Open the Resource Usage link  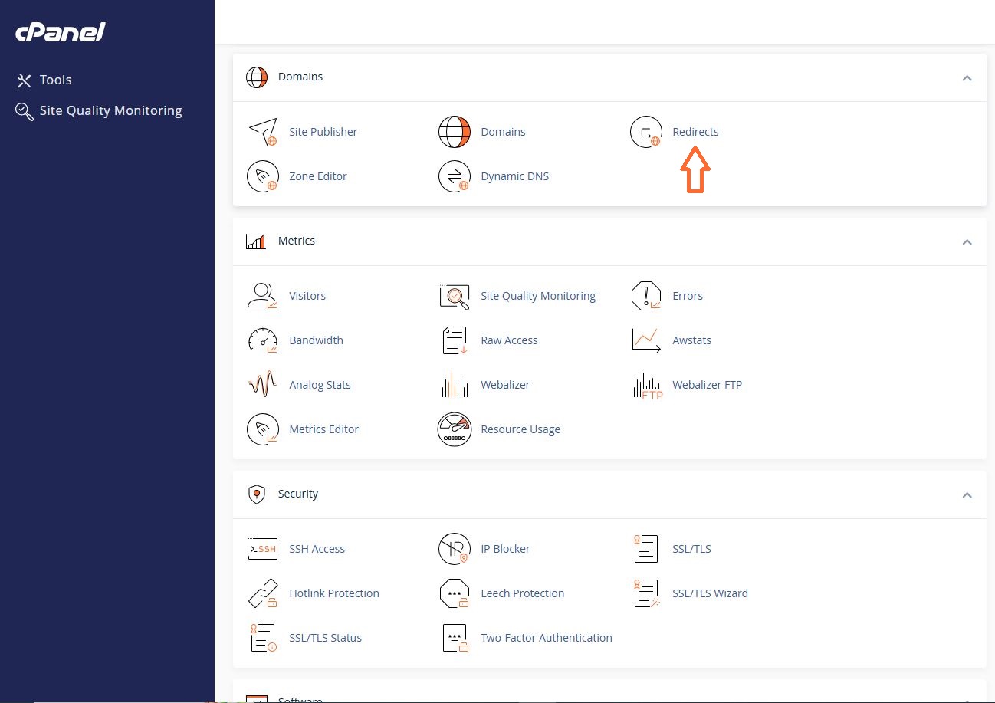pos(520,429)
